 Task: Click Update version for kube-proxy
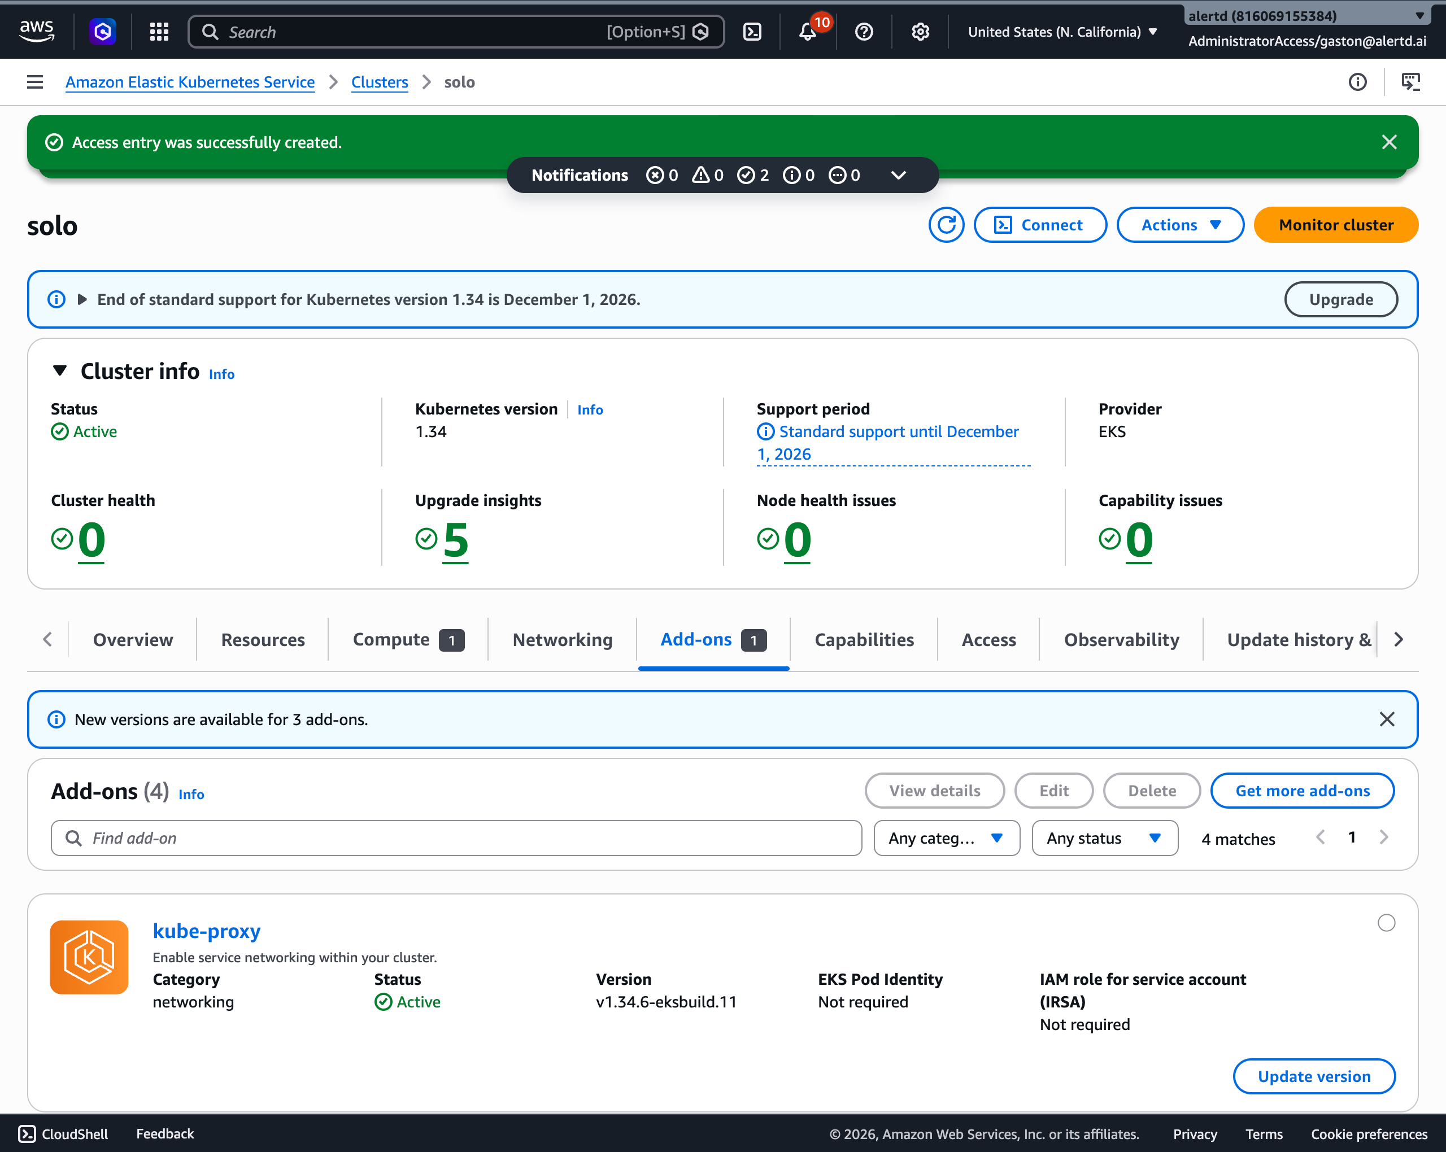1314,1076
